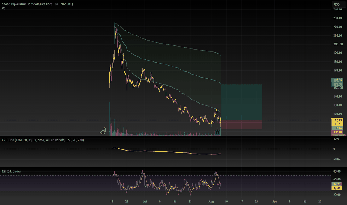
Task: Select the Vol indicator label
Action: pyautogui.click(x=4, y=8)
